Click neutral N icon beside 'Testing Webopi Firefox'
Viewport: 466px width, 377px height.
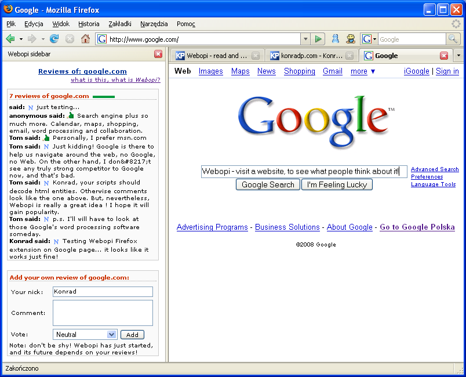click(x=56, y=241)
